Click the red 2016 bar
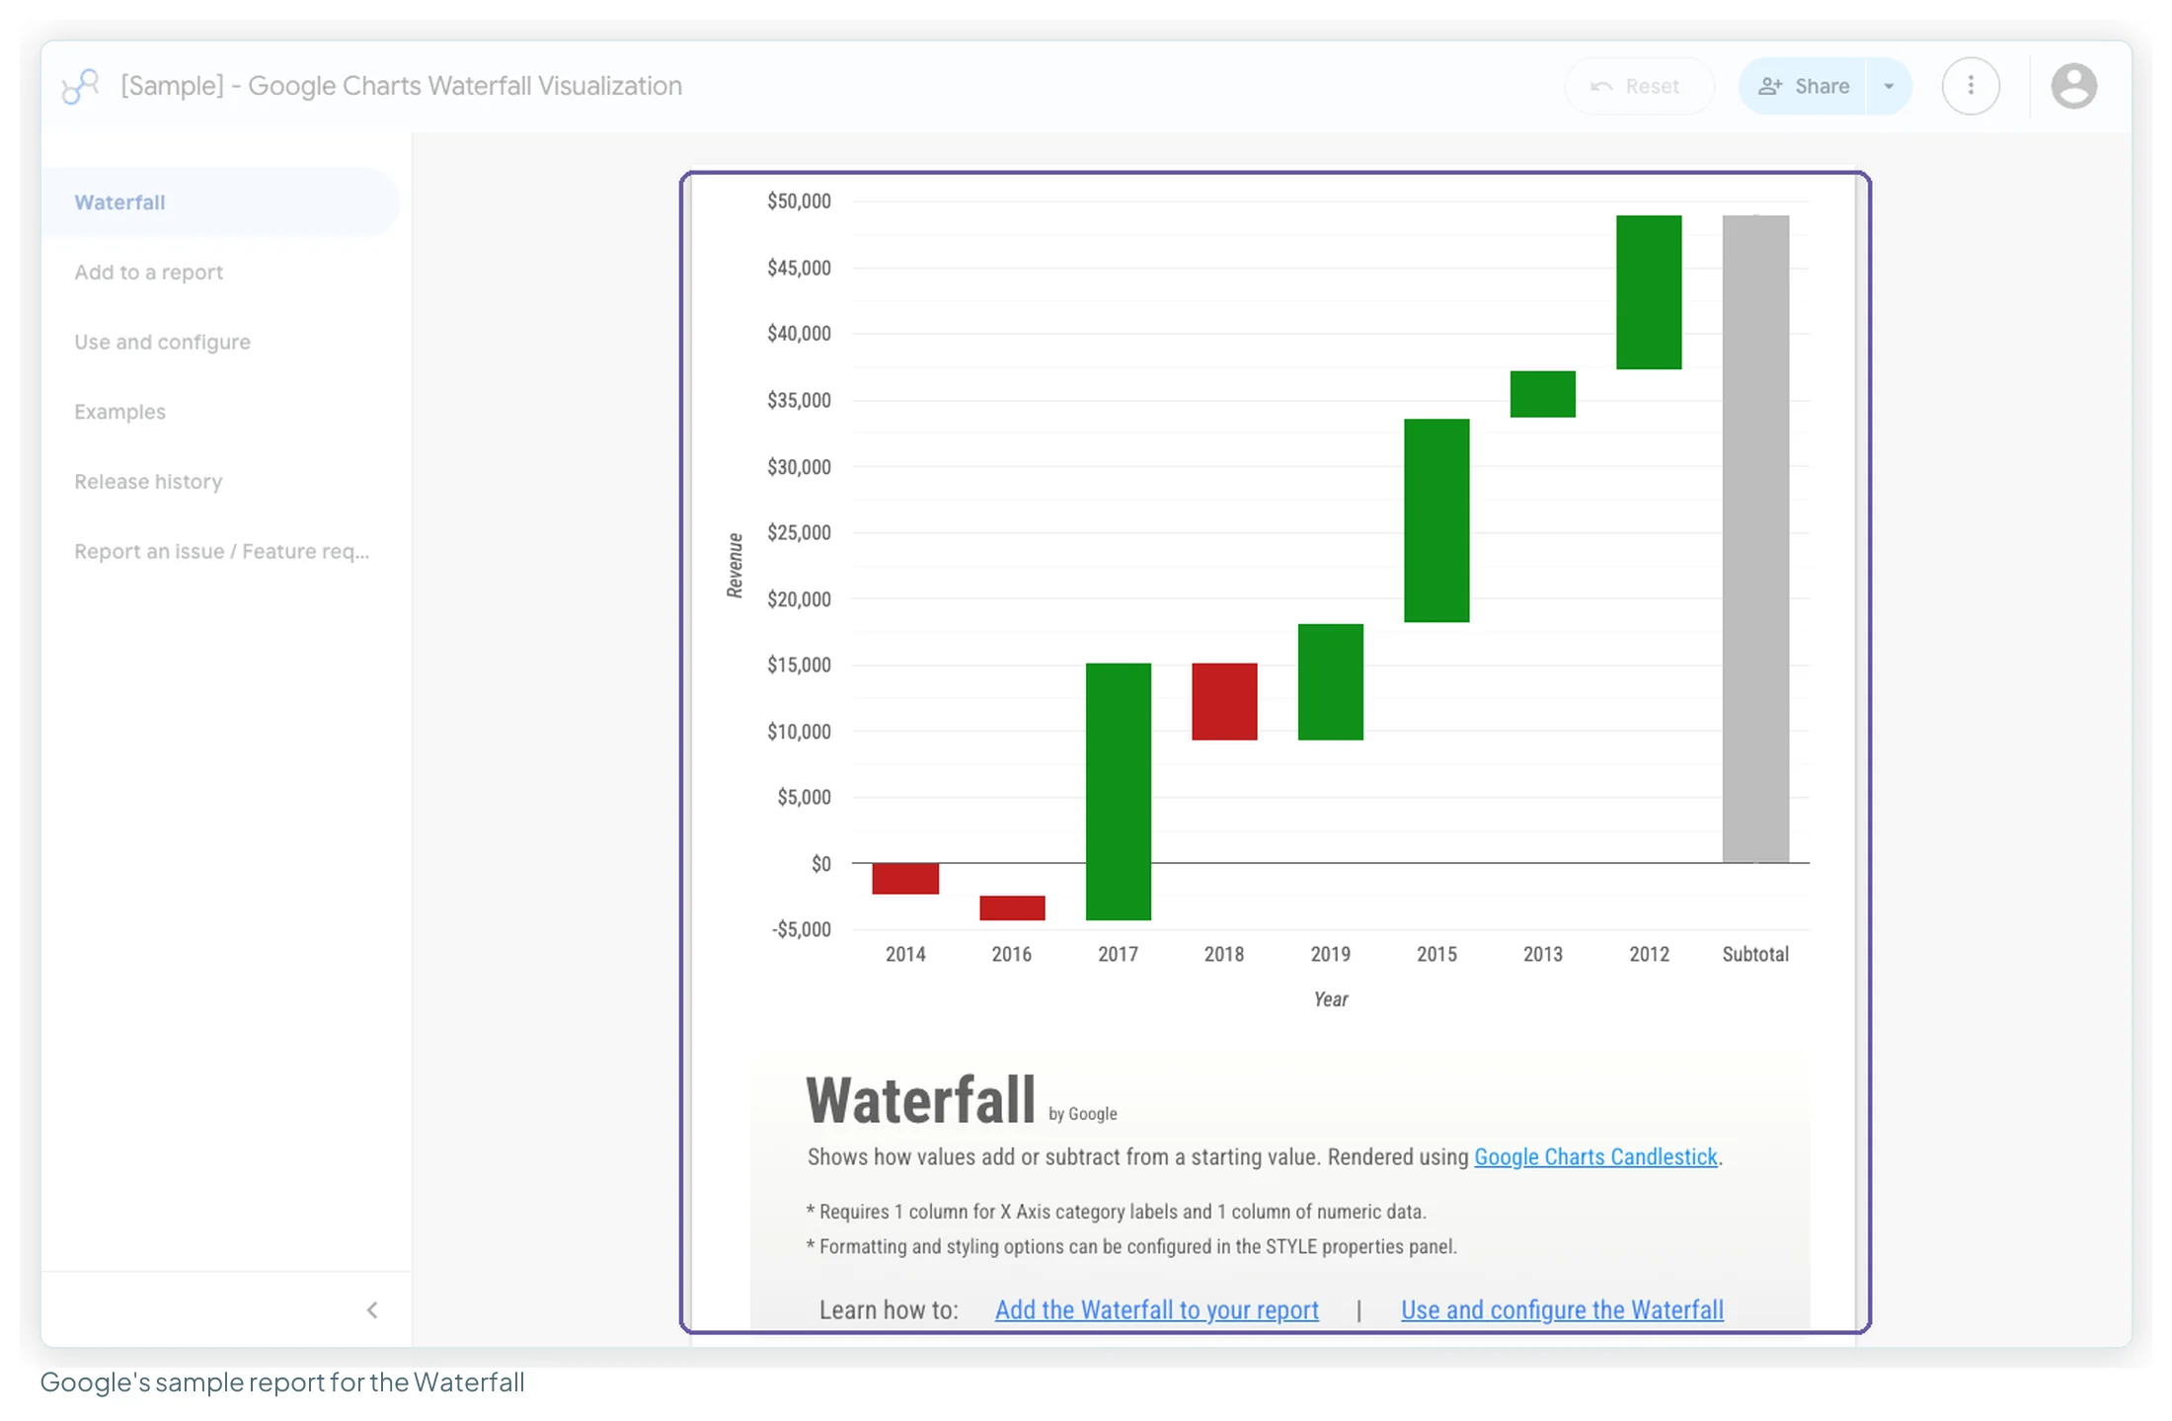 pyautogui.click(x=1012, y=908)
